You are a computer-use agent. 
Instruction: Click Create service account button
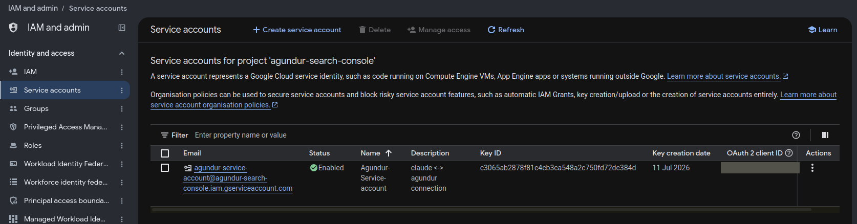(297, 30)
